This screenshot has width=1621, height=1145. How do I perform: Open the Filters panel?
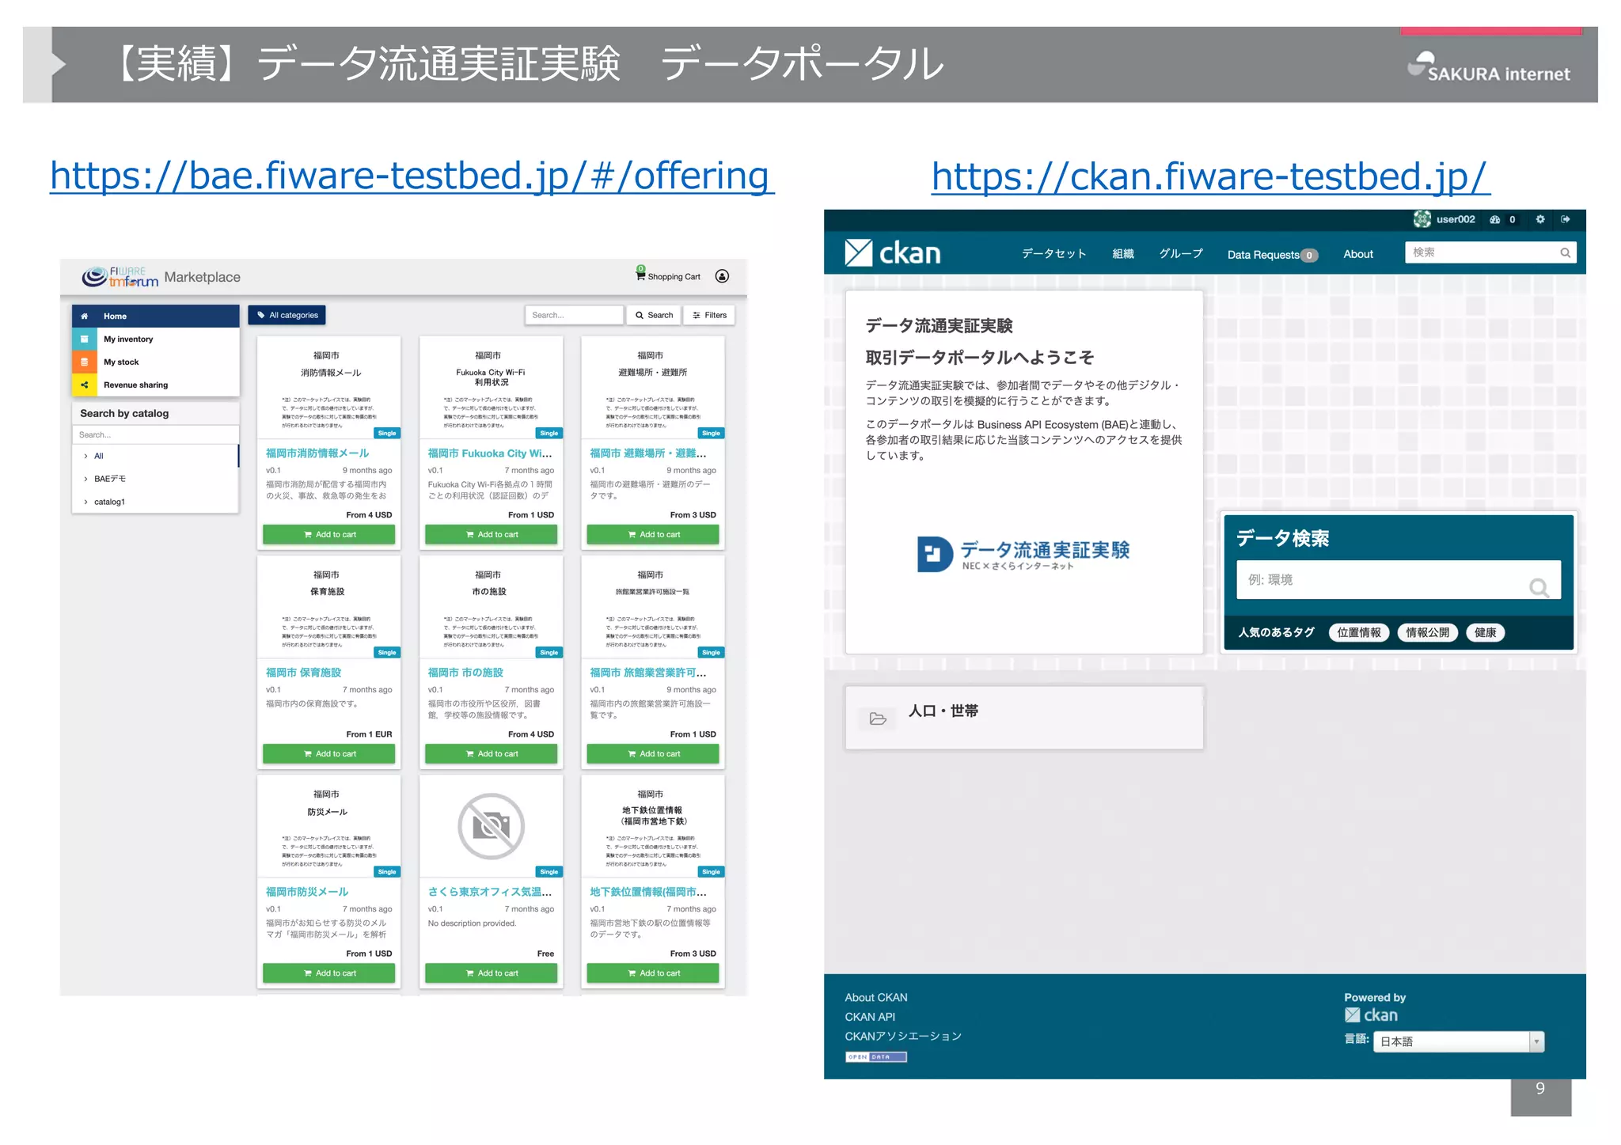[709, 315]
